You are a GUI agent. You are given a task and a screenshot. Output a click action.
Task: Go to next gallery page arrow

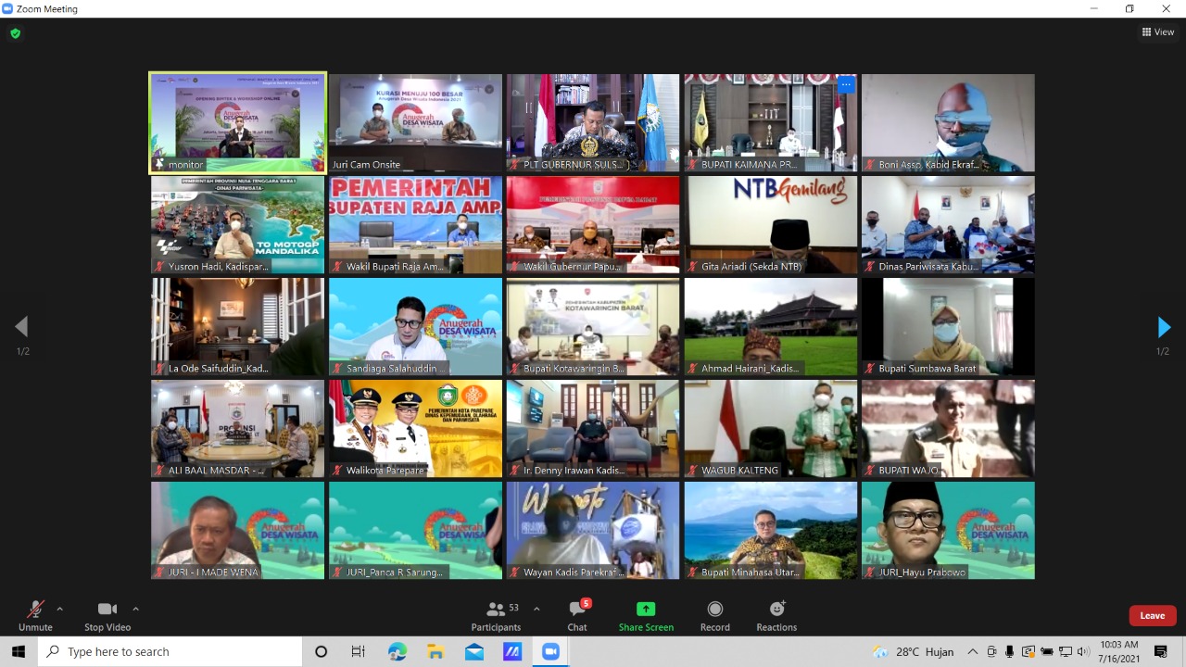pyautogui.click(x=1164, y=326)
